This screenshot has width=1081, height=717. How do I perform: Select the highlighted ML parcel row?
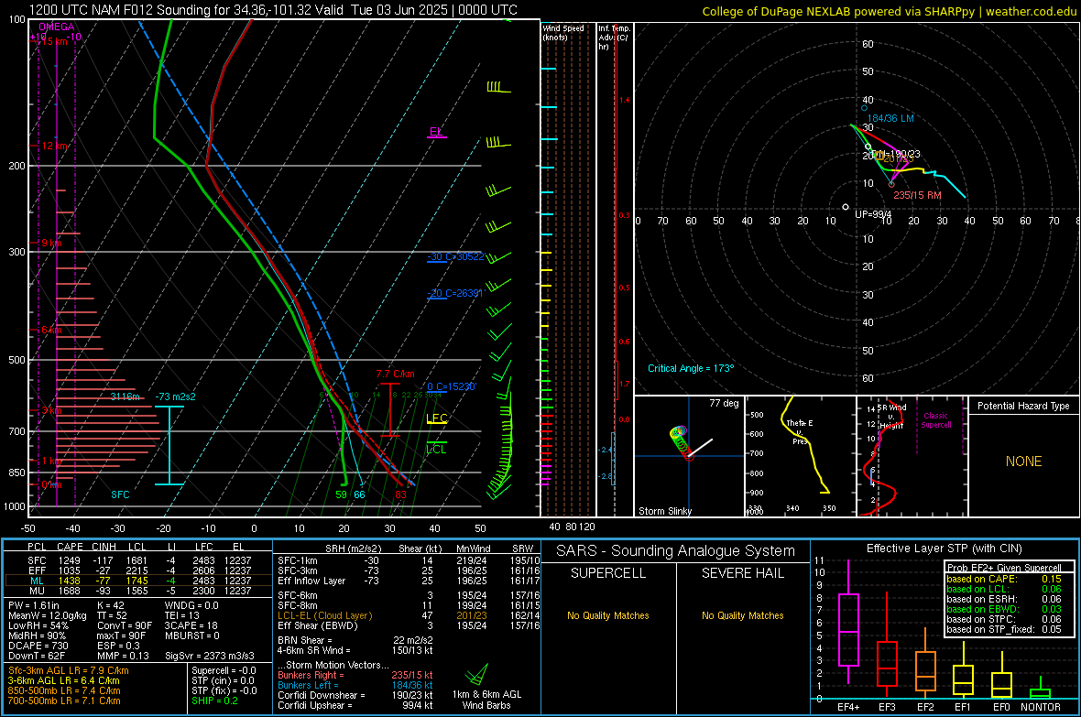[139, 581]
